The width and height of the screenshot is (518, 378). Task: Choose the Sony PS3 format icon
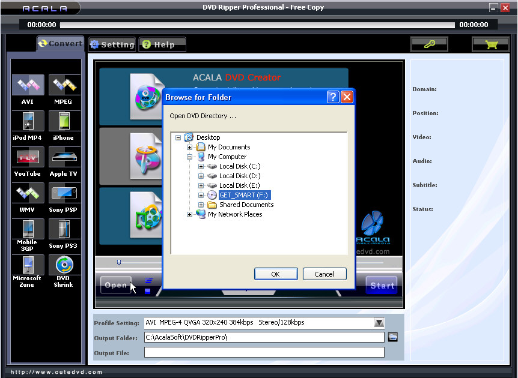(64, 229)
